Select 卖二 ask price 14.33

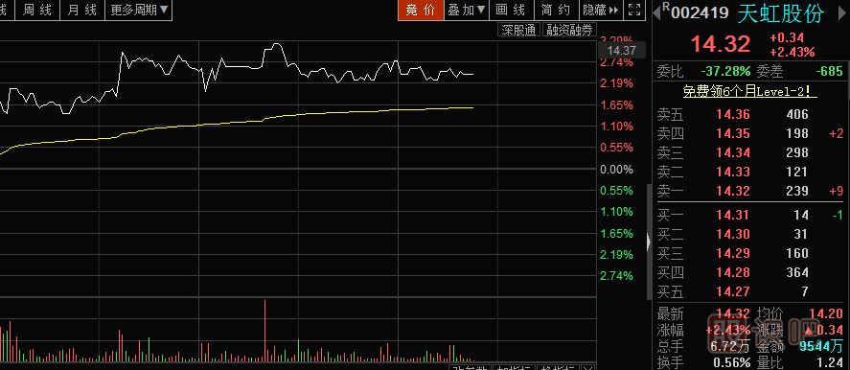tap(733, 172)
